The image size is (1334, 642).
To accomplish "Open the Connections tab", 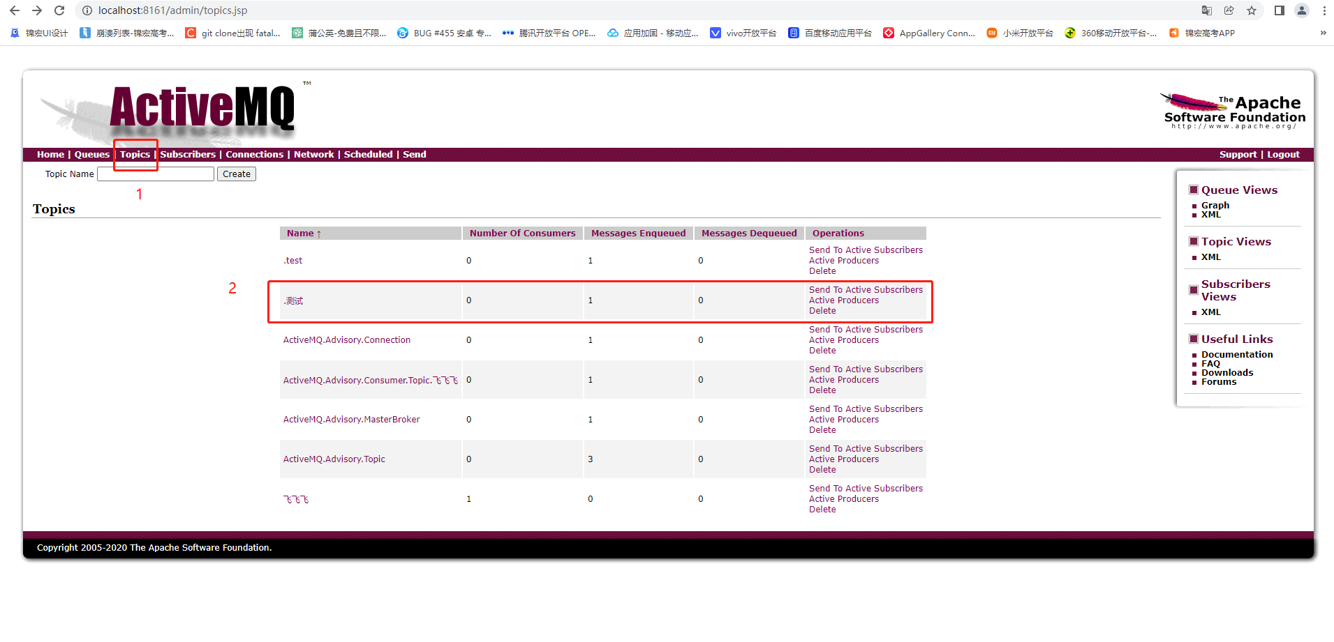I will 254,155.
